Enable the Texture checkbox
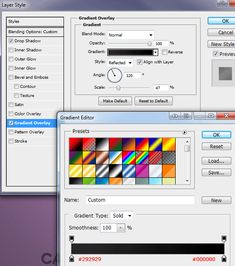The width and height of the screenshot is (235, 266). [16, 96]
